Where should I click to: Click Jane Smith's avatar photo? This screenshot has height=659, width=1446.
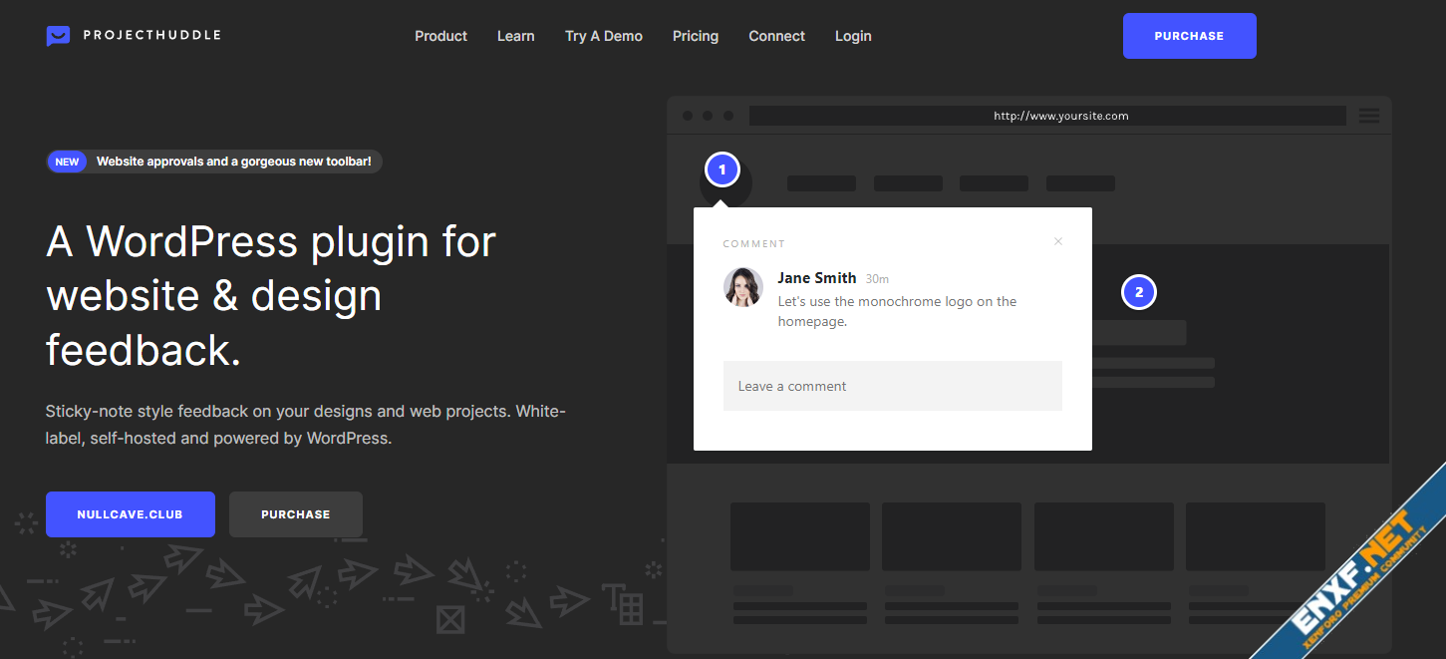(x=743, y=287)
